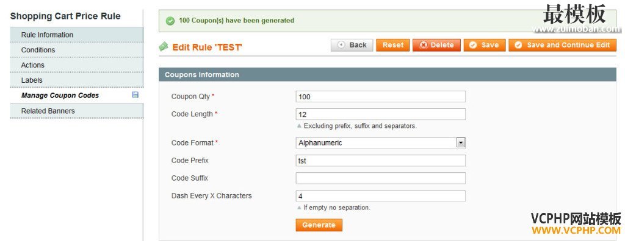Click Save and Continue Edit
The image size is (625, 241).
(x=562, y=45)
